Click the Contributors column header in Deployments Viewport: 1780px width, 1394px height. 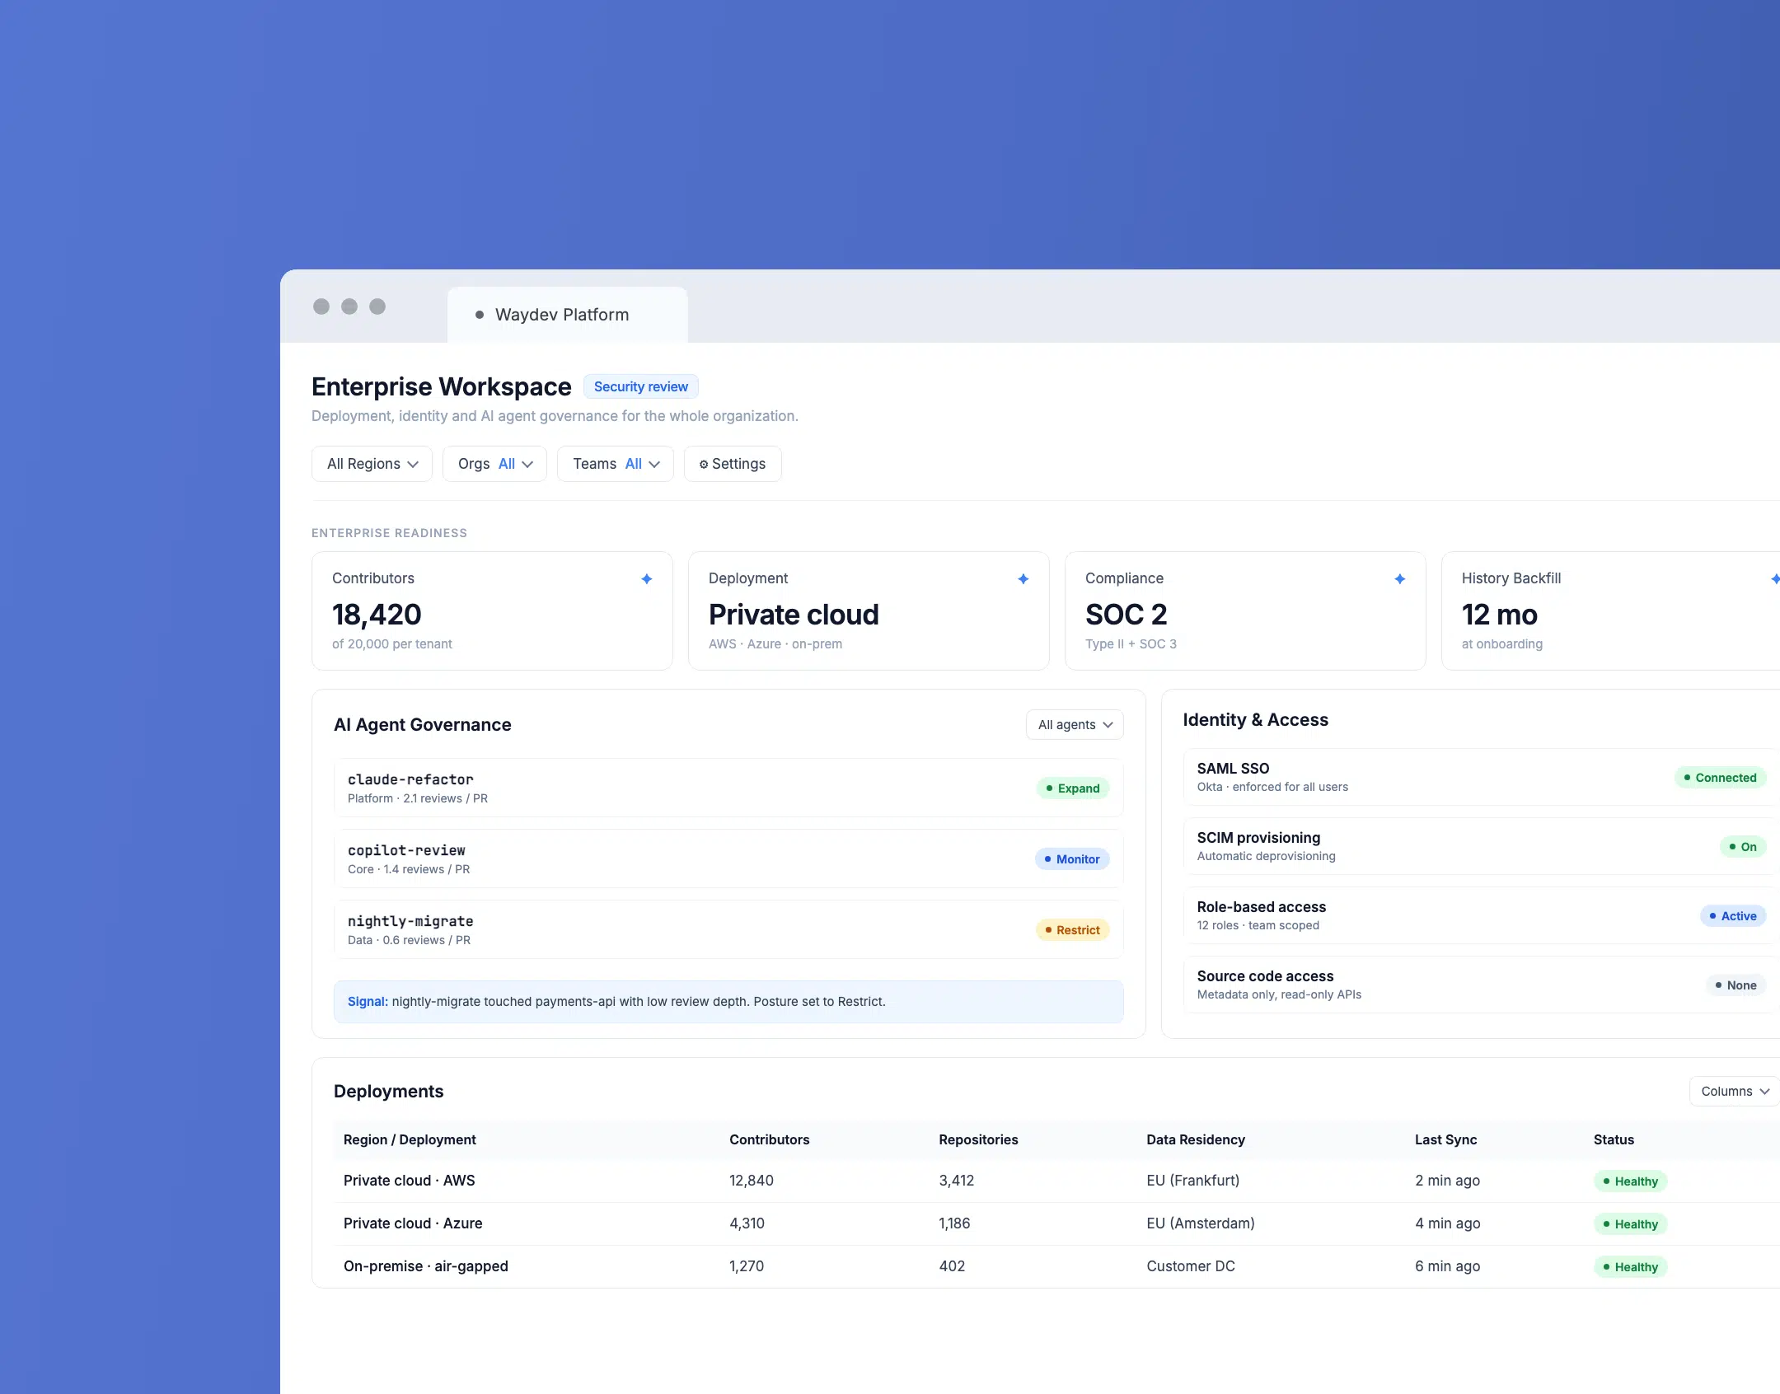pyautogui.click(x=769, y=1139)
